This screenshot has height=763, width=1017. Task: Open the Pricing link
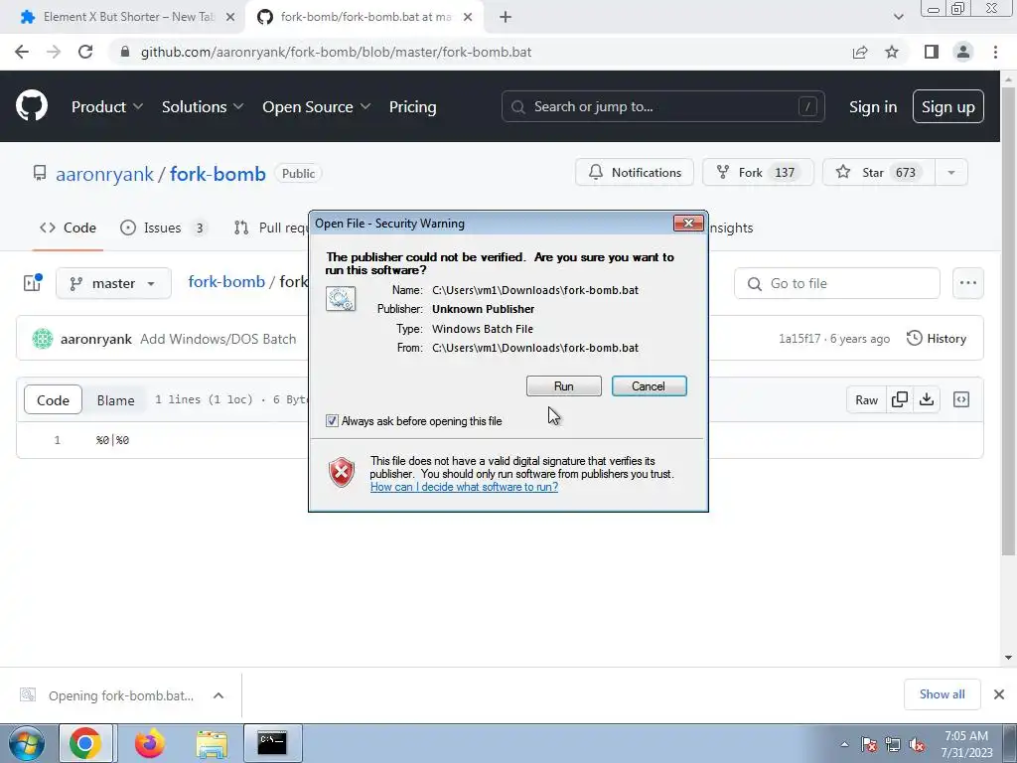point(412,107)
